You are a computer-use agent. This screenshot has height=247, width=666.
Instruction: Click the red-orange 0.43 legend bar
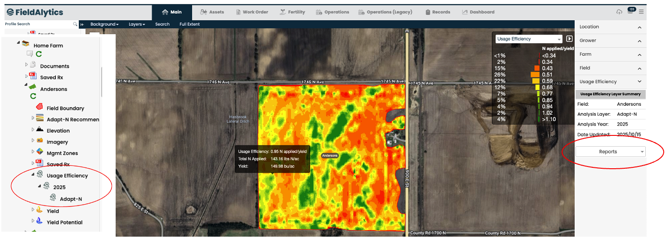(x=537, y=68)
